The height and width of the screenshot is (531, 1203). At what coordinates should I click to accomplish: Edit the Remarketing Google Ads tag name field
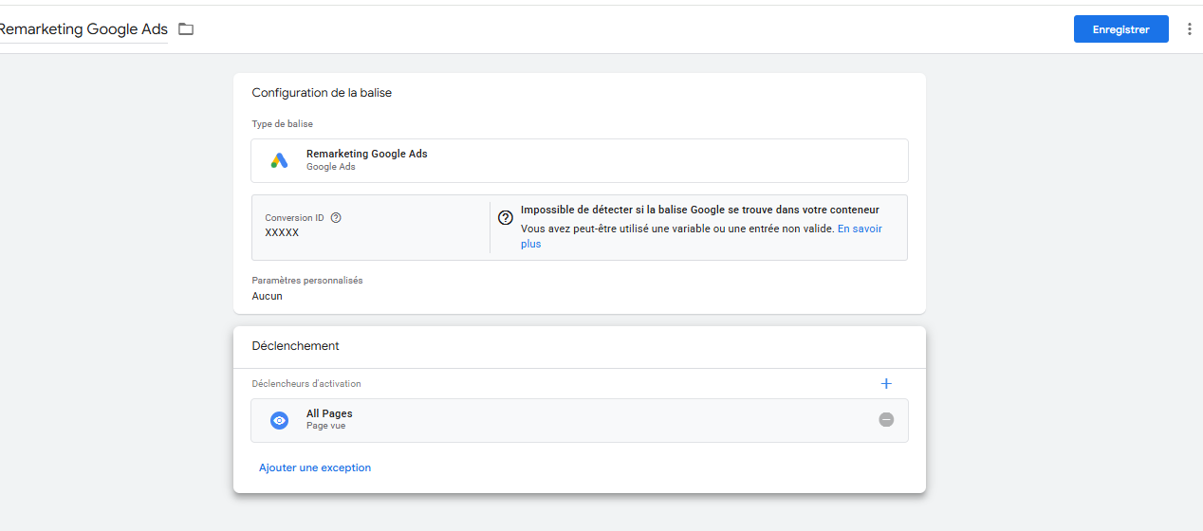[x=82, y=29]
